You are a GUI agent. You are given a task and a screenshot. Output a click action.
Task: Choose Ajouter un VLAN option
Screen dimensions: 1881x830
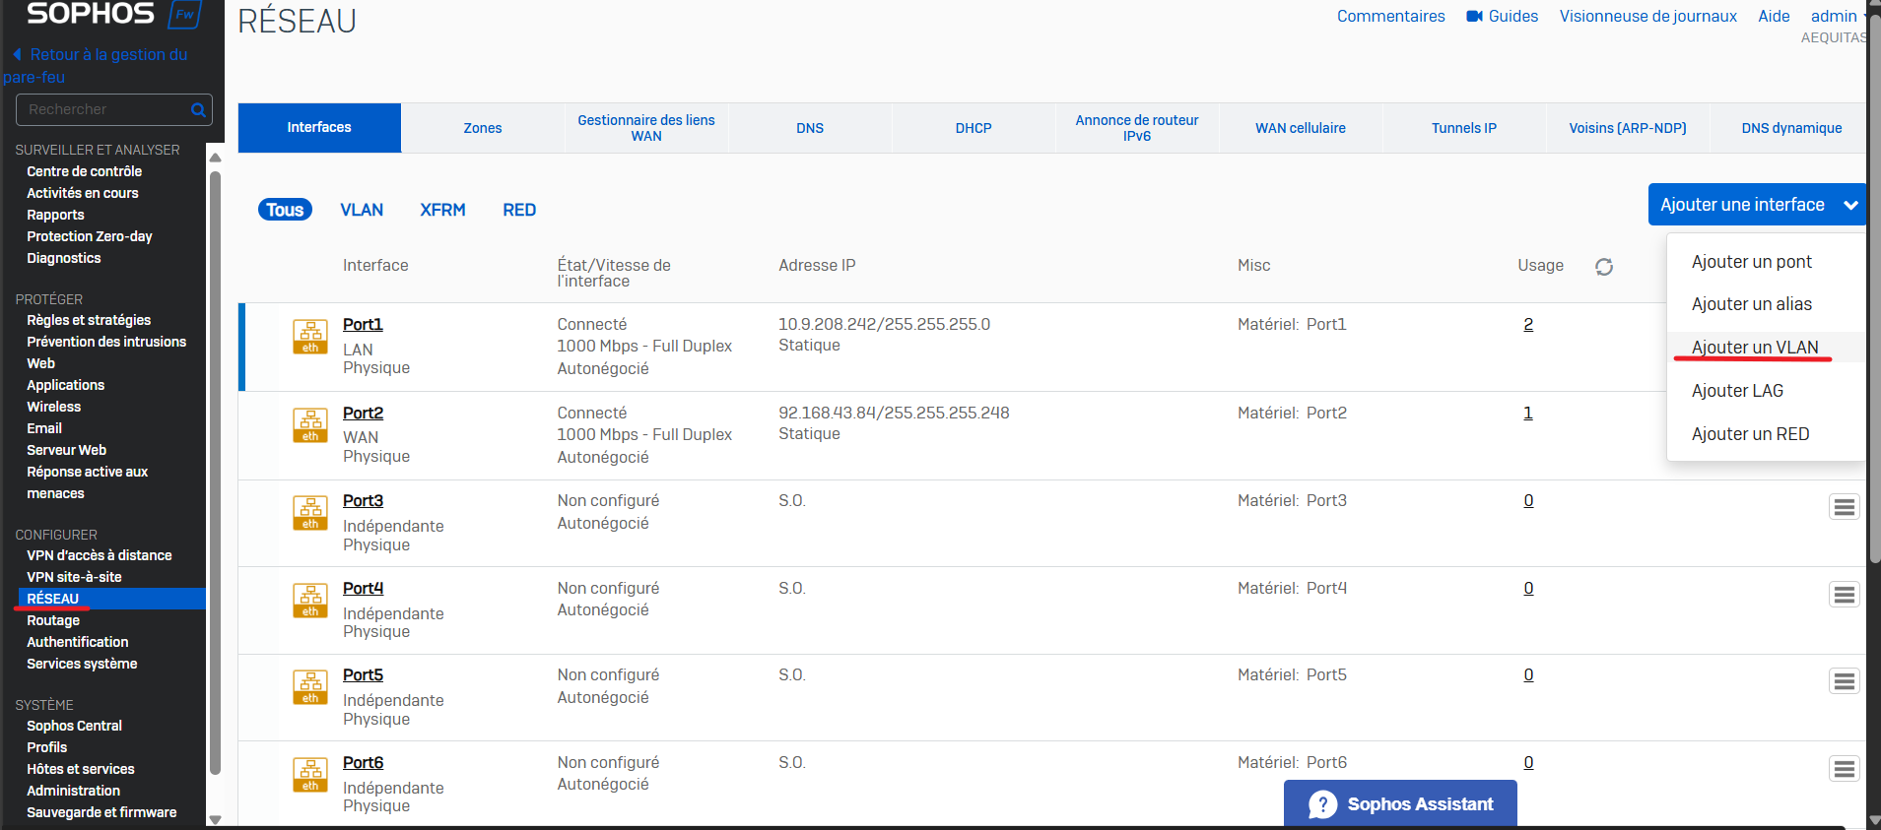click(x=1755, y=348)
